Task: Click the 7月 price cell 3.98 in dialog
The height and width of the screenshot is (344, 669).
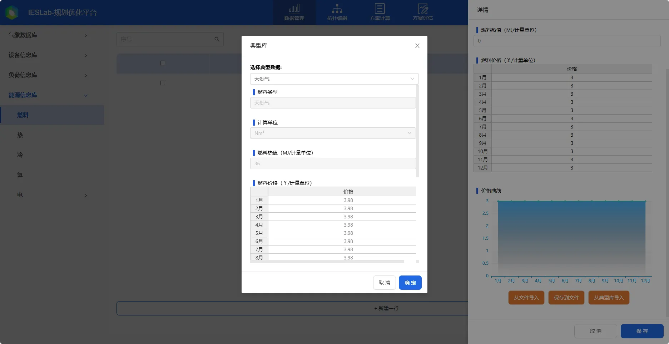Action: 342,249
